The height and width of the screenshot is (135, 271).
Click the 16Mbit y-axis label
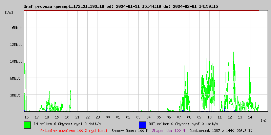tap(16, 28)
